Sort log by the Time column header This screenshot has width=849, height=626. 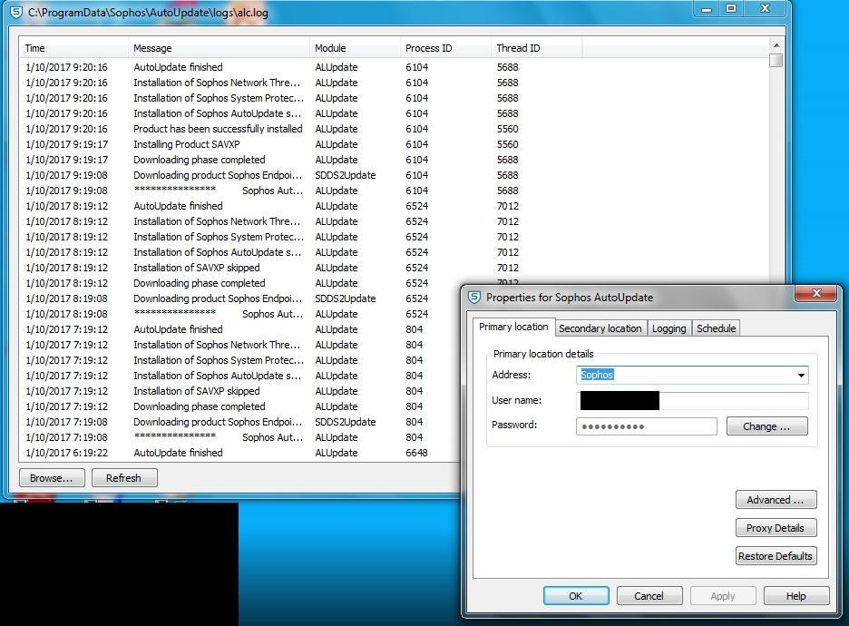point(73,48)
